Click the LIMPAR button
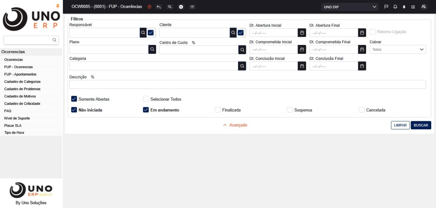The width and height of the screenshot is (436, 208). [x=400, y=125]
